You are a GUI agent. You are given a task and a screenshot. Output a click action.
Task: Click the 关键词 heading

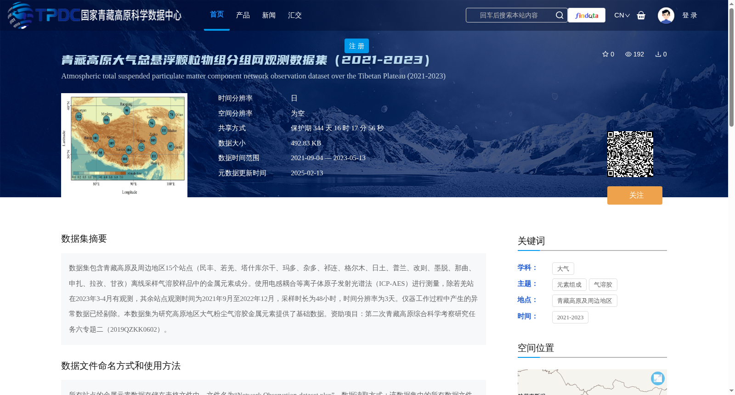click(531, 241)
